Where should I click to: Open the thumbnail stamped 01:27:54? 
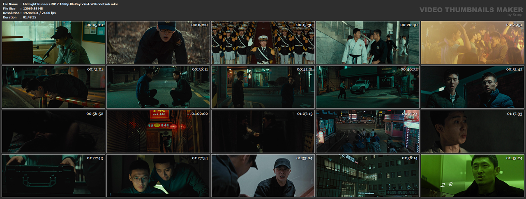click(158, 176)
